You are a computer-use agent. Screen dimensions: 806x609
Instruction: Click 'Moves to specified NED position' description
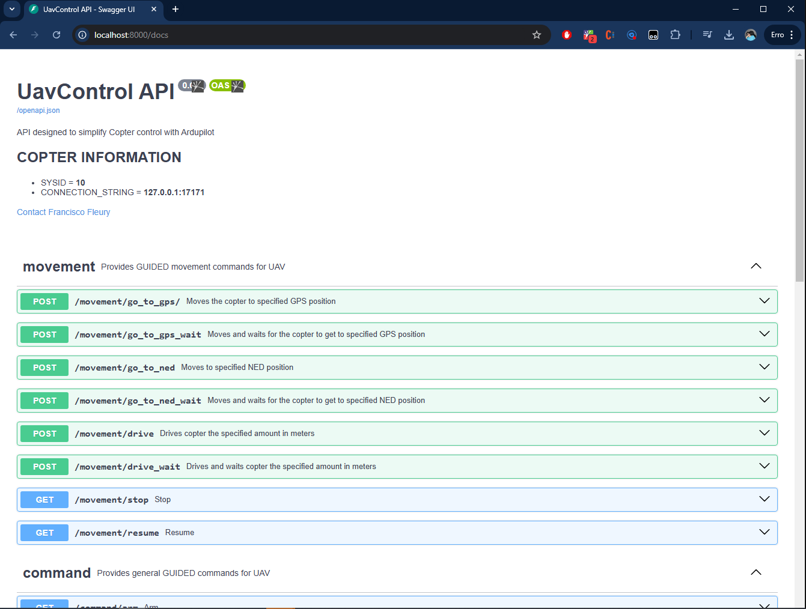click(x=237, y=368)
